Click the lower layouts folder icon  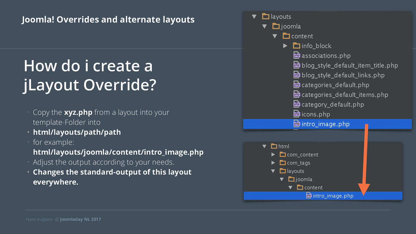click(x=283, y=171)
